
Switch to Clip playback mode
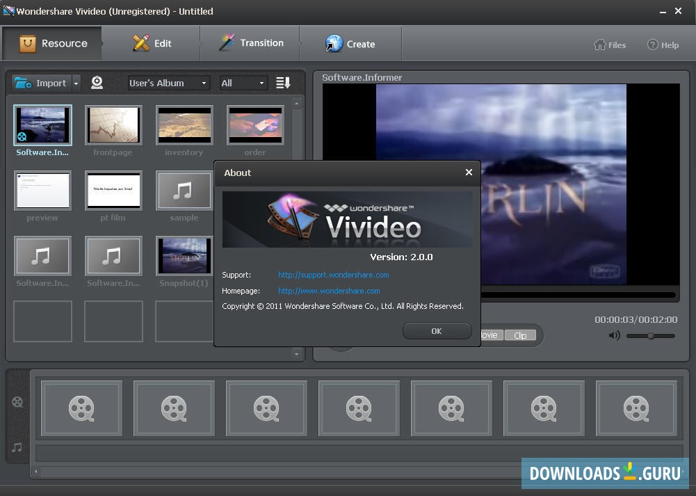pyautogui.click(x=521, y=335)
